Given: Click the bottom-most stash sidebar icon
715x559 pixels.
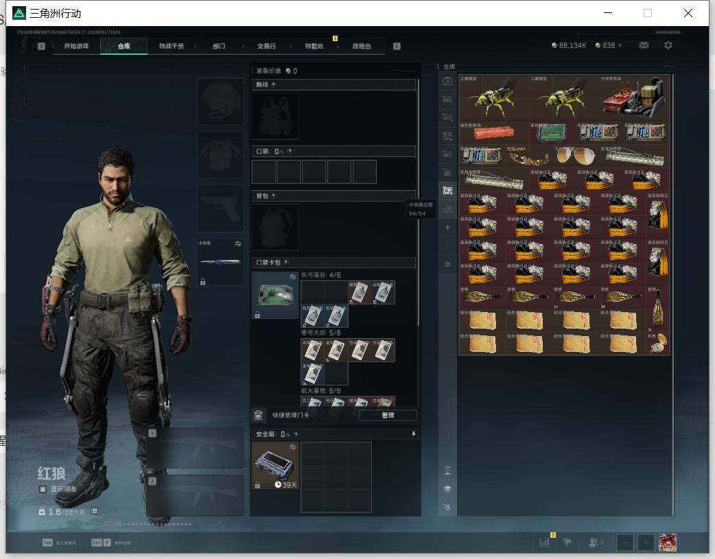Looking at the screenshot, I should 447,507.
